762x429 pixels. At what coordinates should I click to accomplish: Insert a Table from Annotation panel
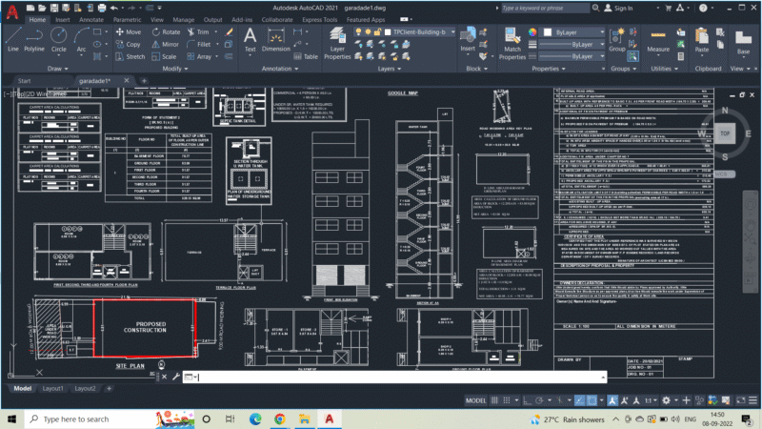tap(306, 56)
